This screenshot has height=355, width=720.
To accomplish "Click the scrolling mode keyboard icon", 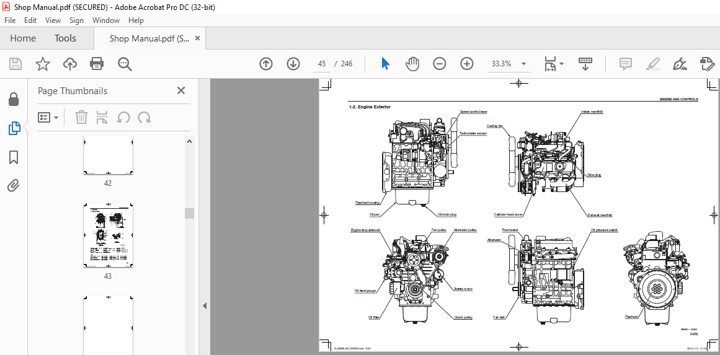I will [585, 64].
